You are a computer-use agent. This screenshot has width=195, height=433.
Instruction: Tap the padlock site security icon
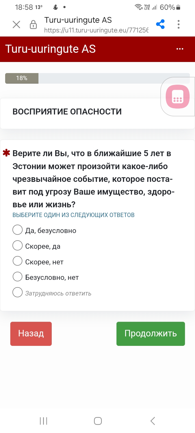coord(33,25)
